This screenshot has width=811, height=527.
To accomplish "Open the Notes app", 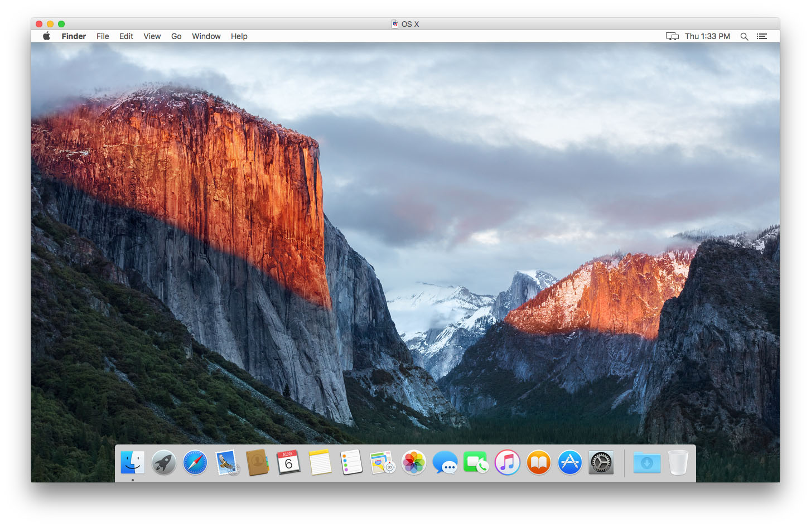I will [x=320, y=462].
